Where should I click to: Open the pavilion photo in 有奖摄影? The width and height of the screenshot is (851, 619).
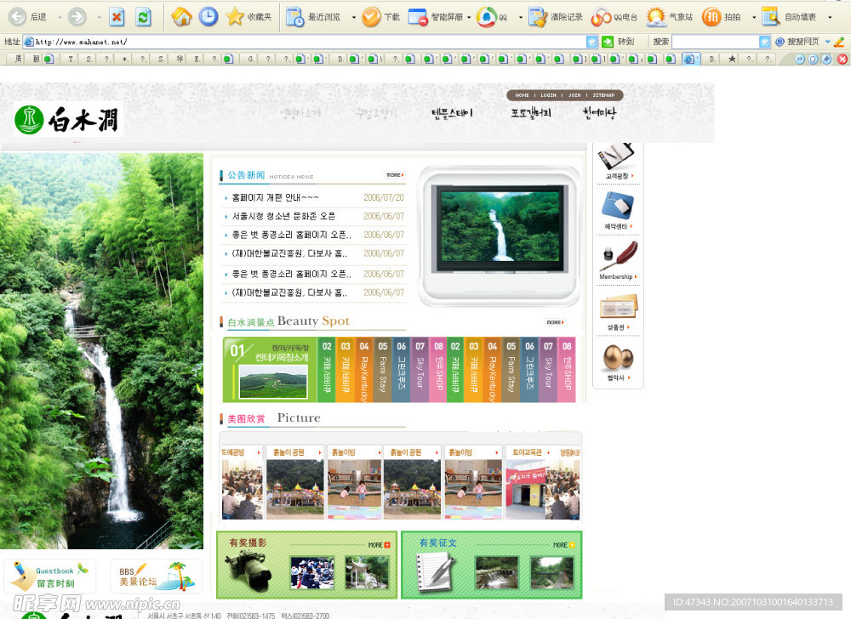click(366, 572)
